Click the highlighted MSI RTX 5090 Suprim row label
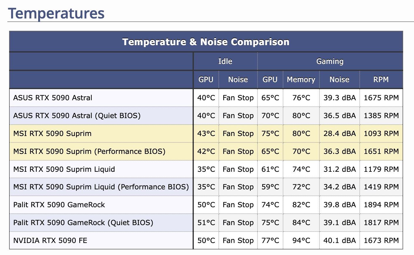 [x=52, y=134]
